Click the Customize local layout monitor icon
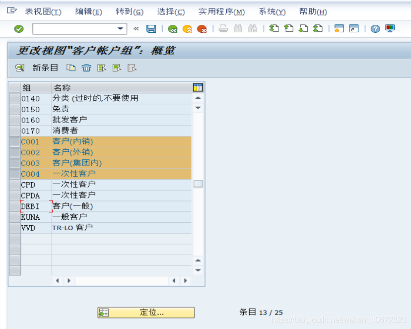411x329 pixels. (390, 28)
